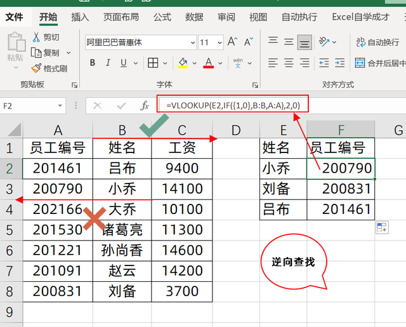
Task: Click the wén phonetic guide icon
Action: 238,63
